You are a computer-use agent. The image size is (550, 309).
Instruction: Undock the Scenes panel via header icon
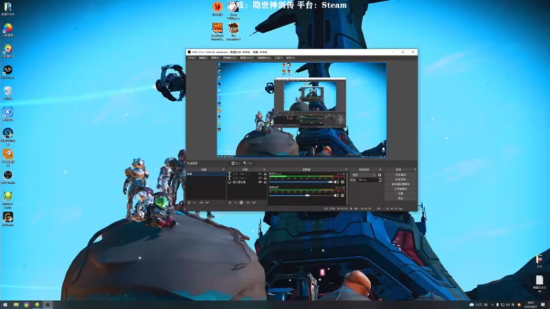click(x=223, y=170)
